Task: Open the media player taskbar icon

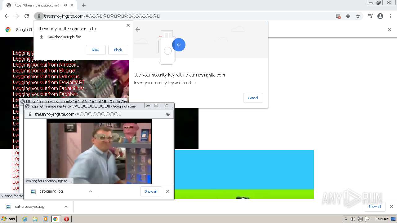Action: [46, 219]
